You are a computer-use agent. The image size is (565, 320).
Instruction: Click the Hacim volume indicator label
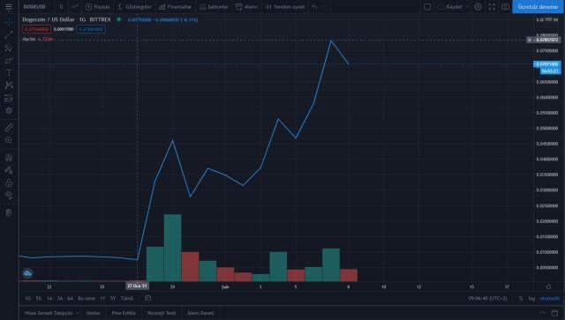29,39
